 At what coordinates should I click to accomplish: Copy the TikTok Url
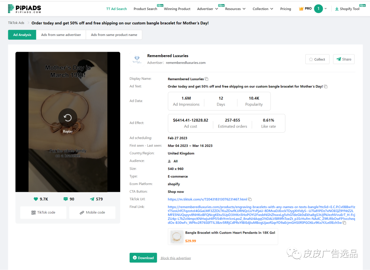(x=250, y=199)
